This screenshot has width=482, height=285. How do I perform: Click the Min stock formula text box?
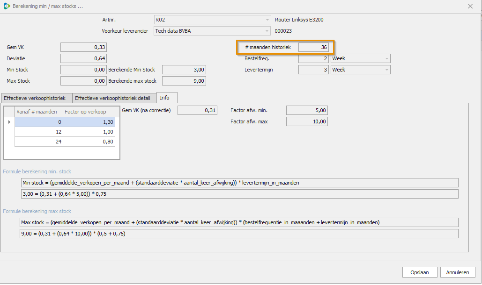point(240,183)
